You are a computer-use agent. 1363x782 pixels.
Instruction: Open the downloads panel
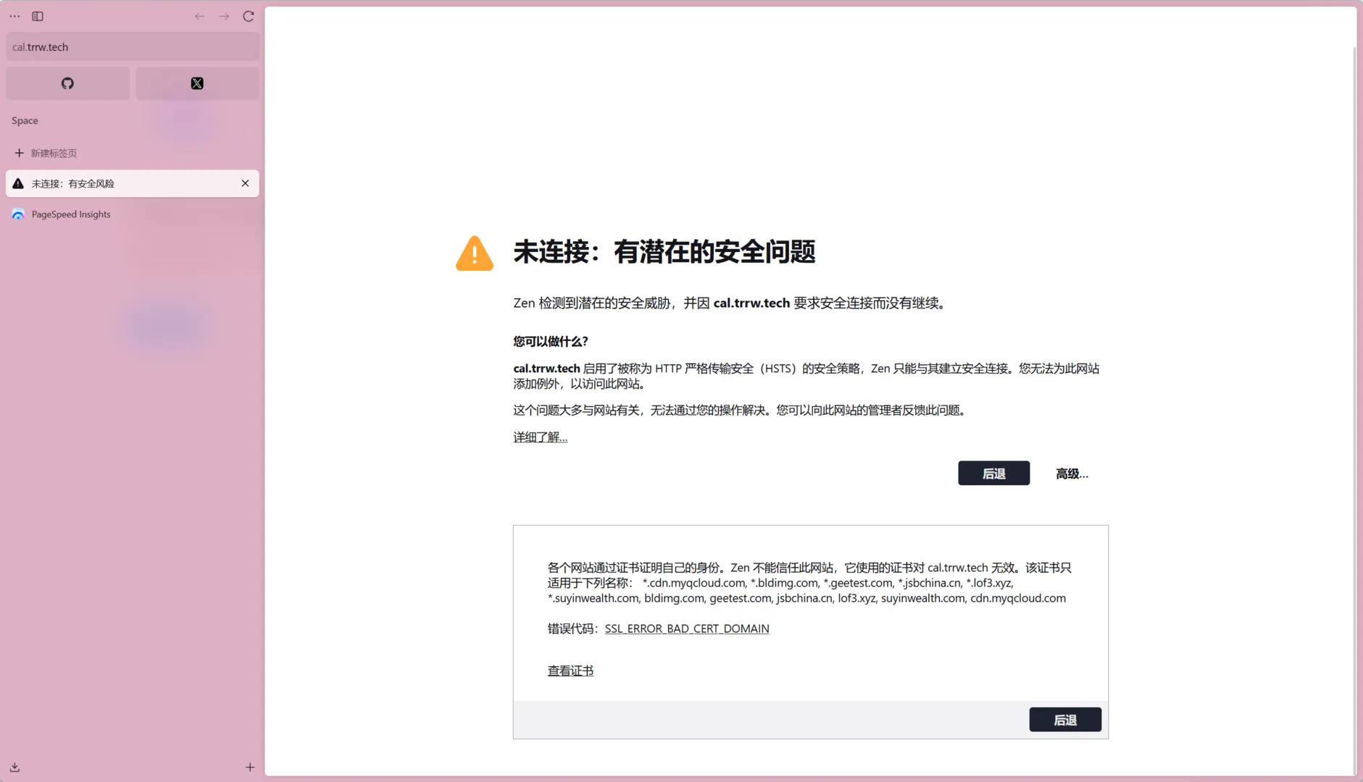point(14,767)
